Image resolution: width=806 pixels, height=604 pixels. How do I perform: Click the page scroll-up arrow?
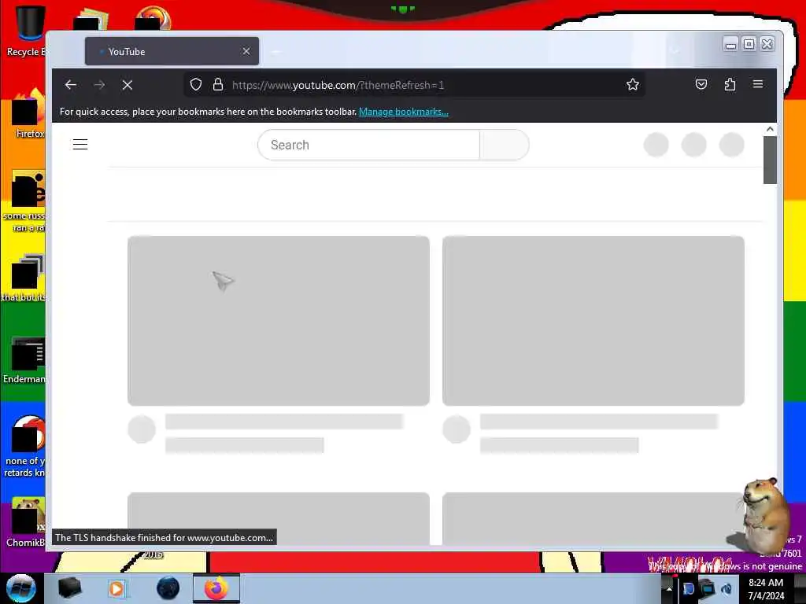770,129
